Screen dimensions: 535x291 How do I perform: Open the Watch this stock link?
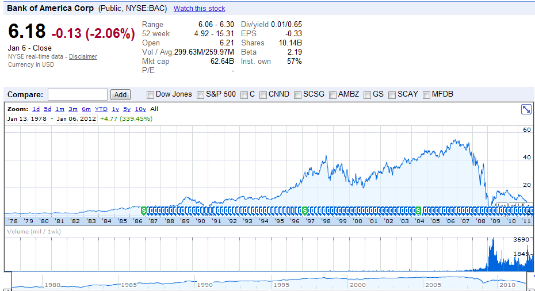tap(199, 9)
